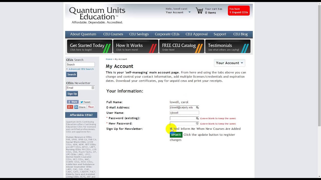This screenshot has width=321, height=180.
Task: Tweet this page button
Action: coord(85,102)
